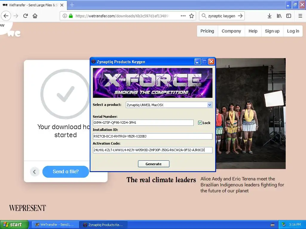Open the keyboard icon in system tray
Viewport: 306px width, 229px height.
coord(273,225)
